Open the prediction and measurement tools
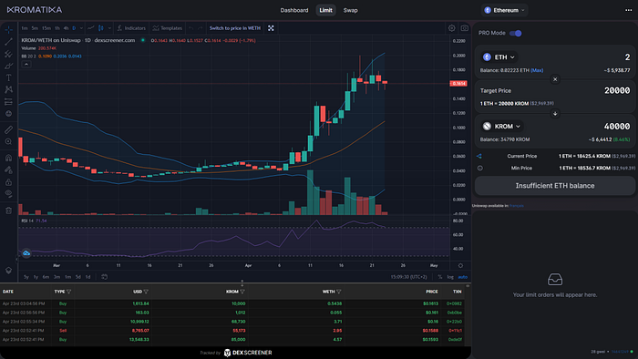638x359 pixels. click(8, 102)
